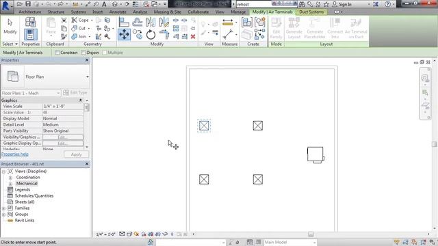Click the View Scale value field
Image resolution: width=438 pixels, height=246 pixels.
click(x=62, y=107)
